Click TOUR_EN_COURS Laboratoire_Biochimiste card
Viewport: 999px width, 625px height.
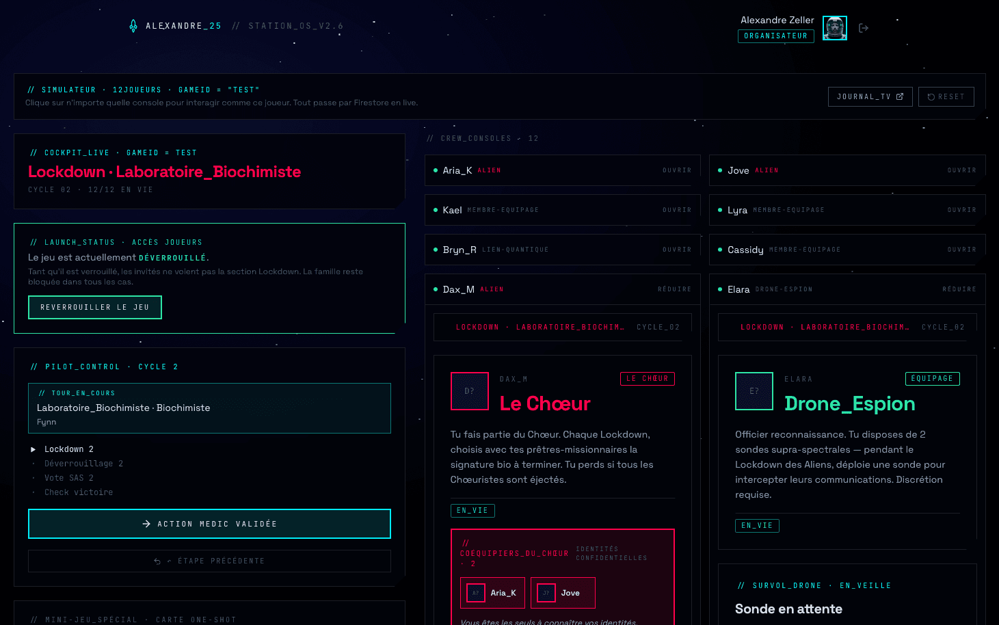pyautogui.click(x=209, y=408)
